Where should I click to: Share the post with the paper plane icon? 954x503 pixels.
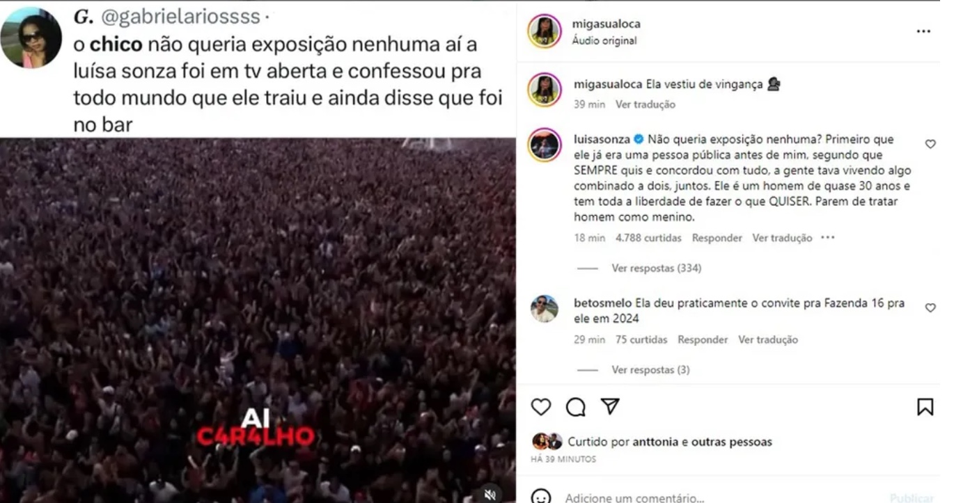610,406
